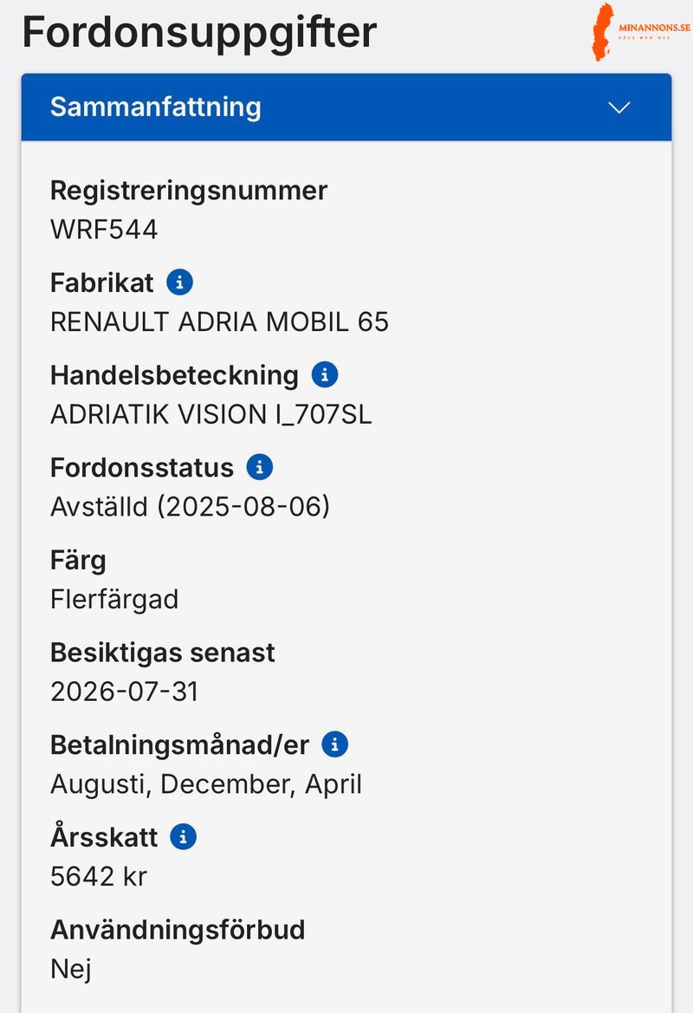Select the 5642 kr tax amount
Image resolution: width=693 pixels, height=1013 pixels.
(x=99, y=876)
